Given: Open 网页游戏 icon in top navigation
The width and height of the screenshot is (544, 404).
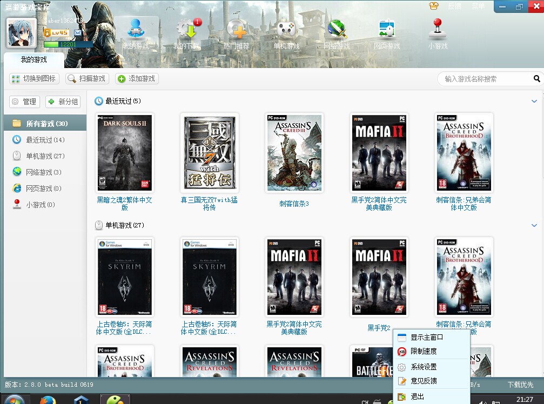Looking at the screenshot, I should [387, 34].
